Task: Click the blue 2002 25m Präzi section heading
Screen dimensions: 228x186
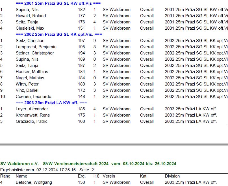Action: click(59, 34)
